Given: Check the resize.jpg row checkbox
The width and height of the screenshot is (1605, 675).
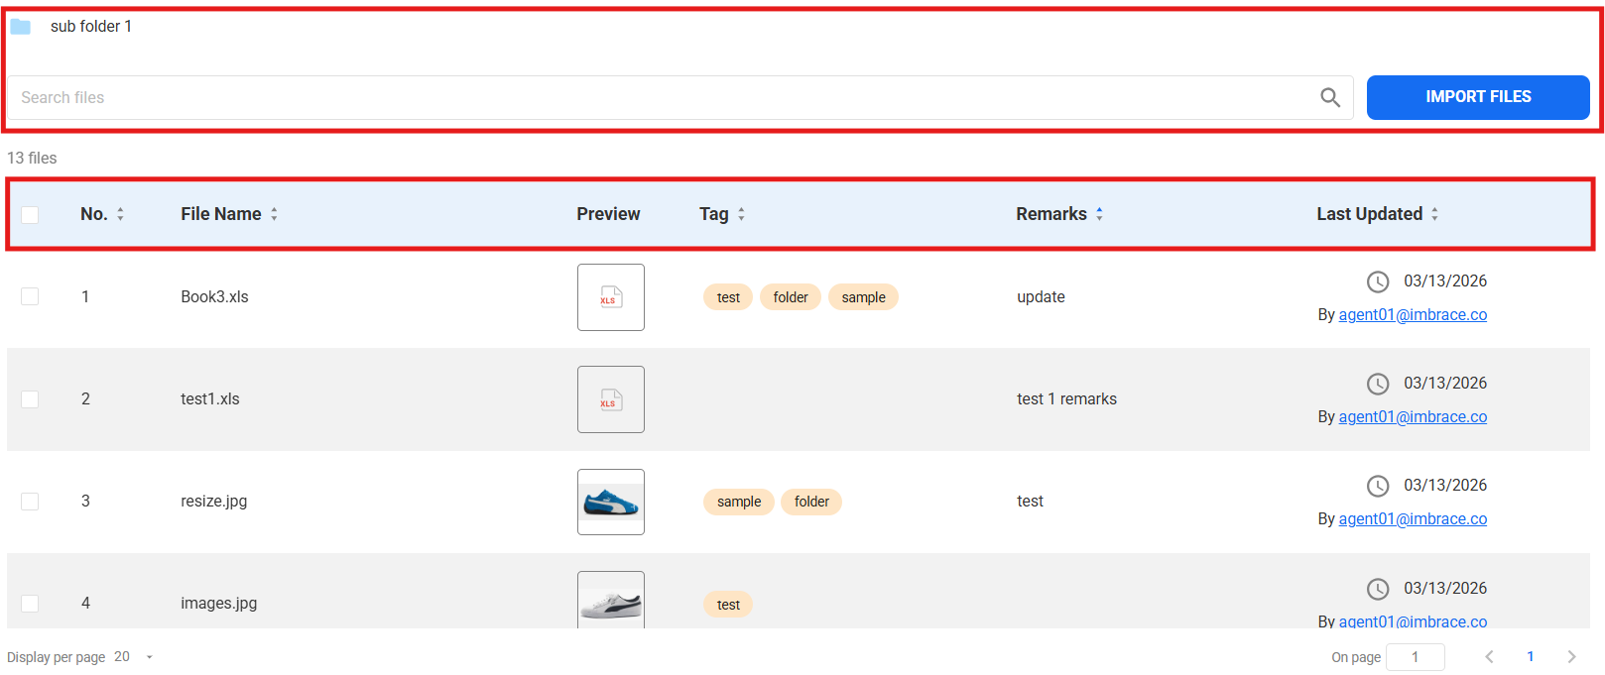Looking at the screenshot, I should 30,502.
